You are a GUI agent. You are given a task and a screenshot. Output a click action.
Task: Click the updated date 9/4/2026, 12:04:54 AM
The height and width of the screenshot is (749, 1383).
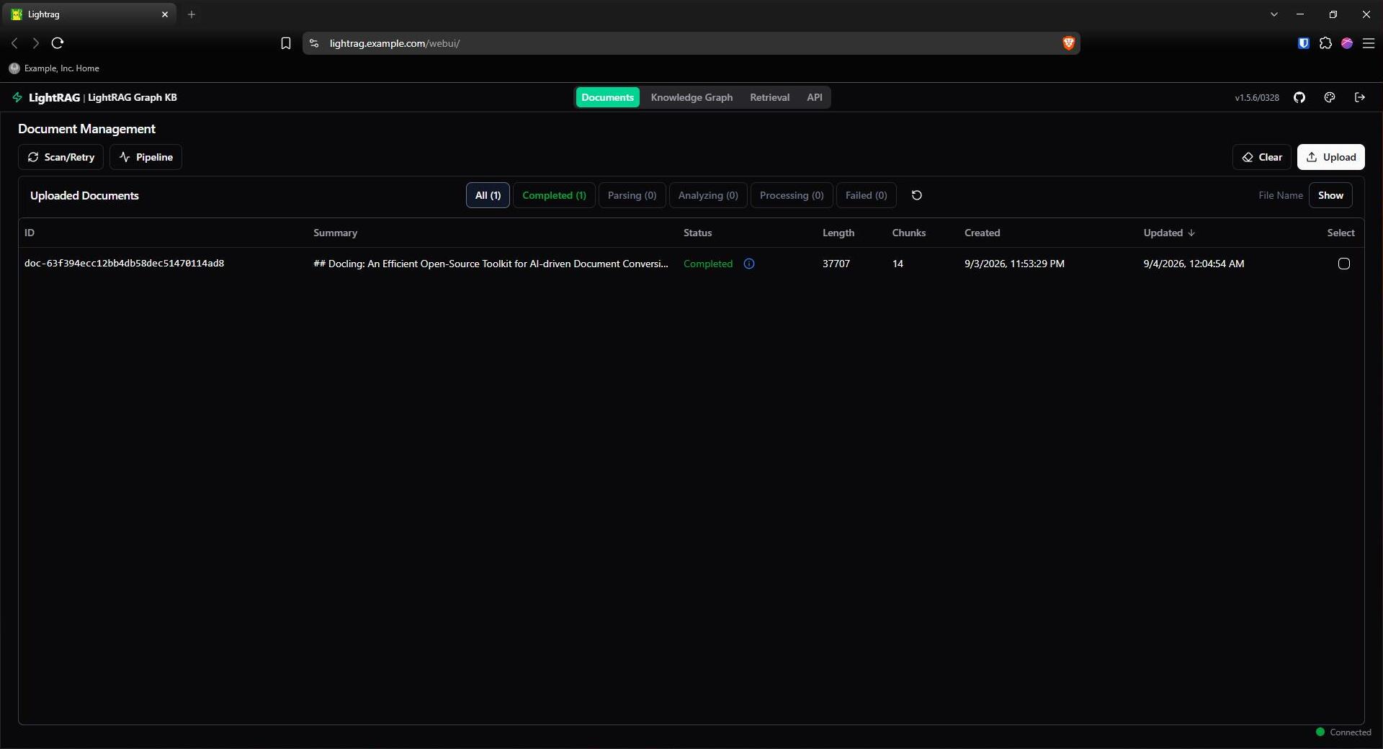click(1194, 264)
